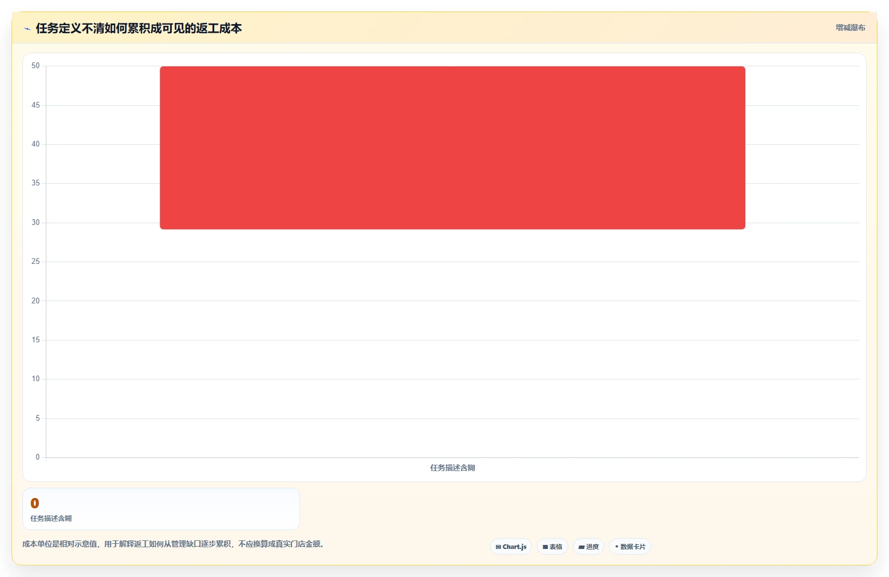Click y-axis tick label 0 at axis bottom
This screenshot has width=889, height=577.
click(38, 457)
